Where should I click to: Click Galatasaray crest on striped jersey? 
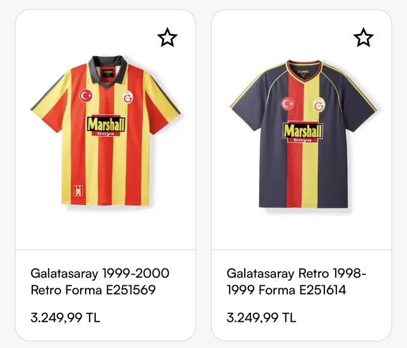[128, 97]
